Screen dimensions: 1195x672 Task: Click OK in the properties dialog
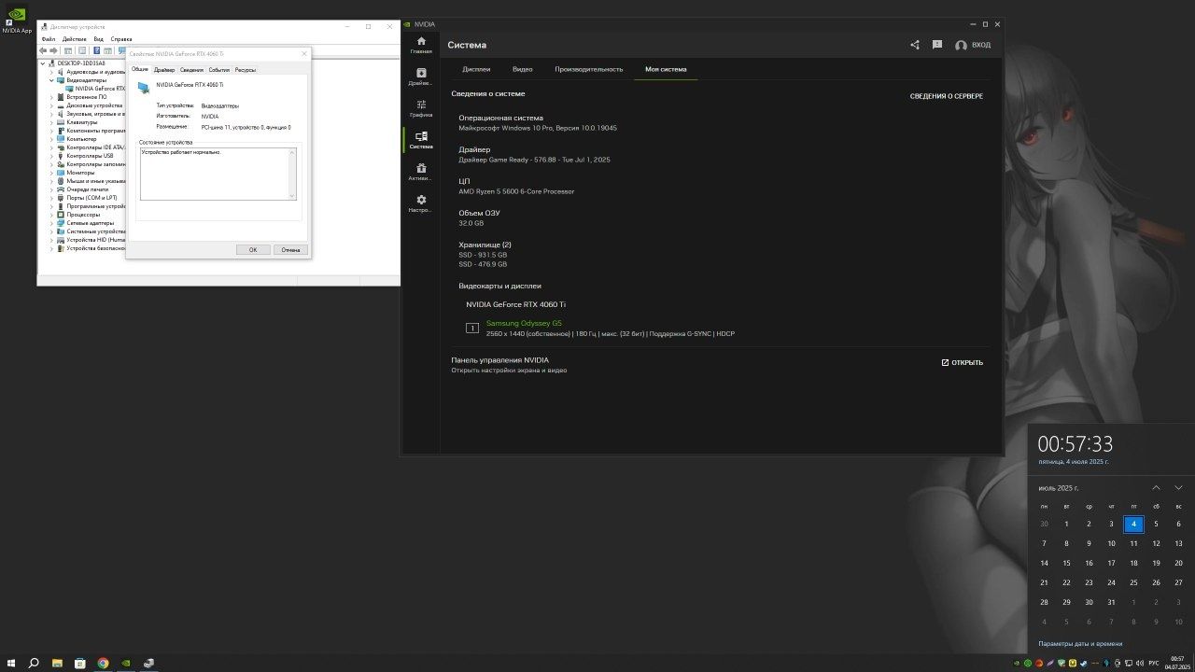(x=253, y=249)
